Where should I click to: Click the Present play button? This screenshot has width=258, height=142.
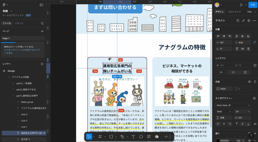pos(241,5)
